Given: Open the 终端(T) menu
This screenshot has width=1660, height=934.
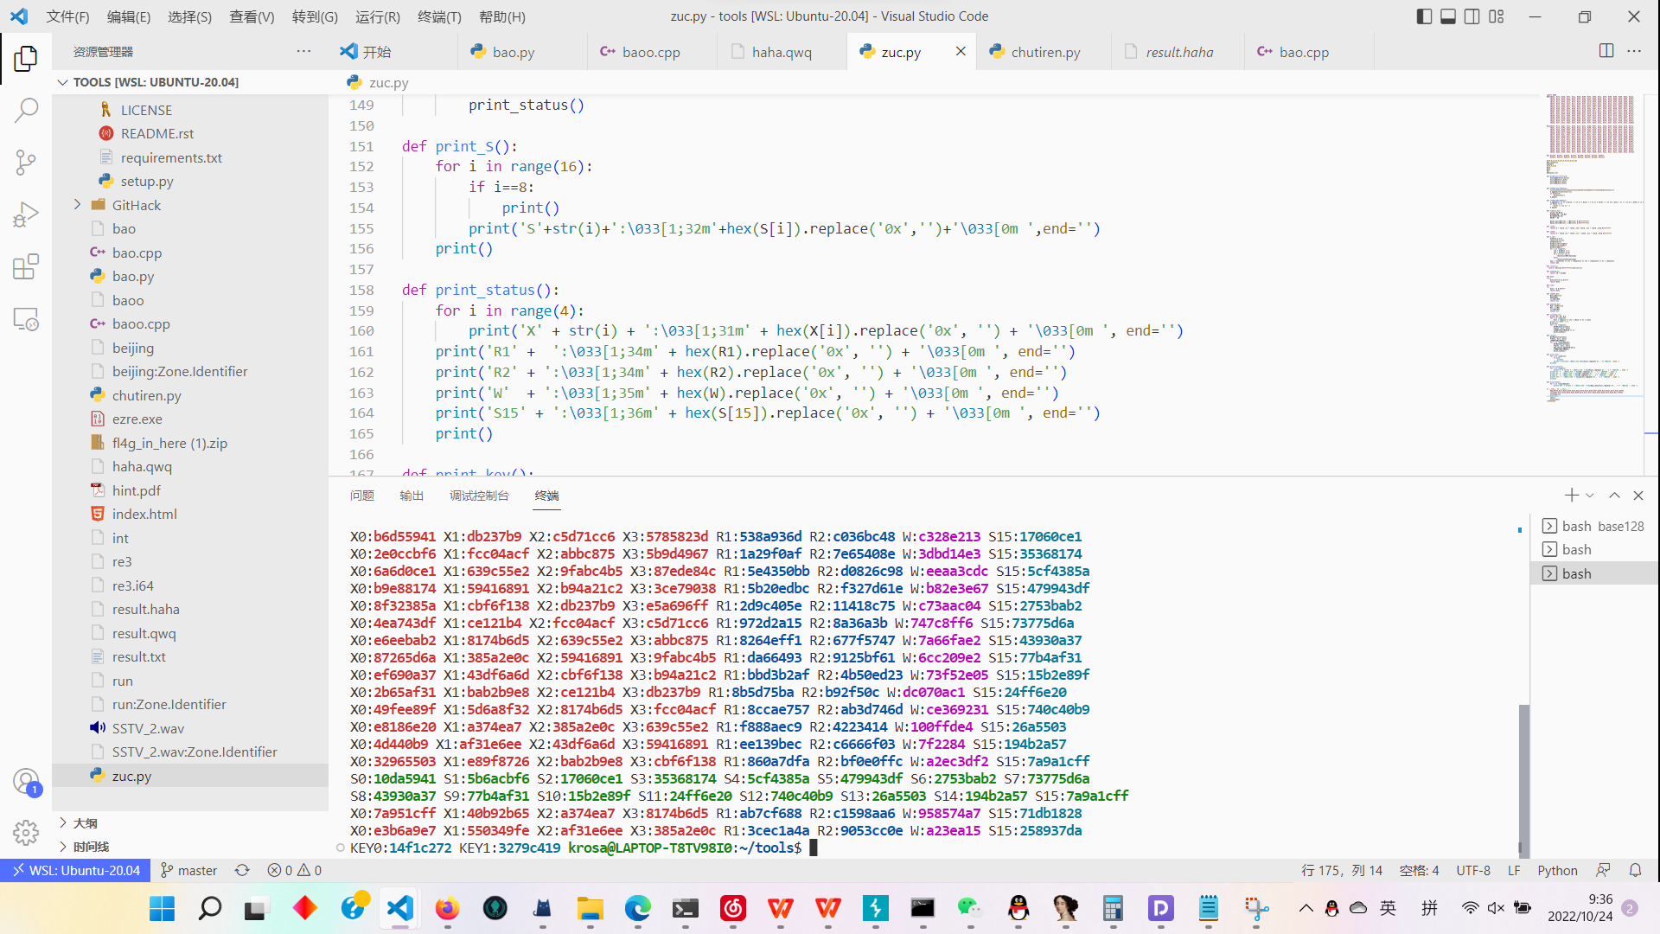Looking at the screenshot, I should [439, 16].
